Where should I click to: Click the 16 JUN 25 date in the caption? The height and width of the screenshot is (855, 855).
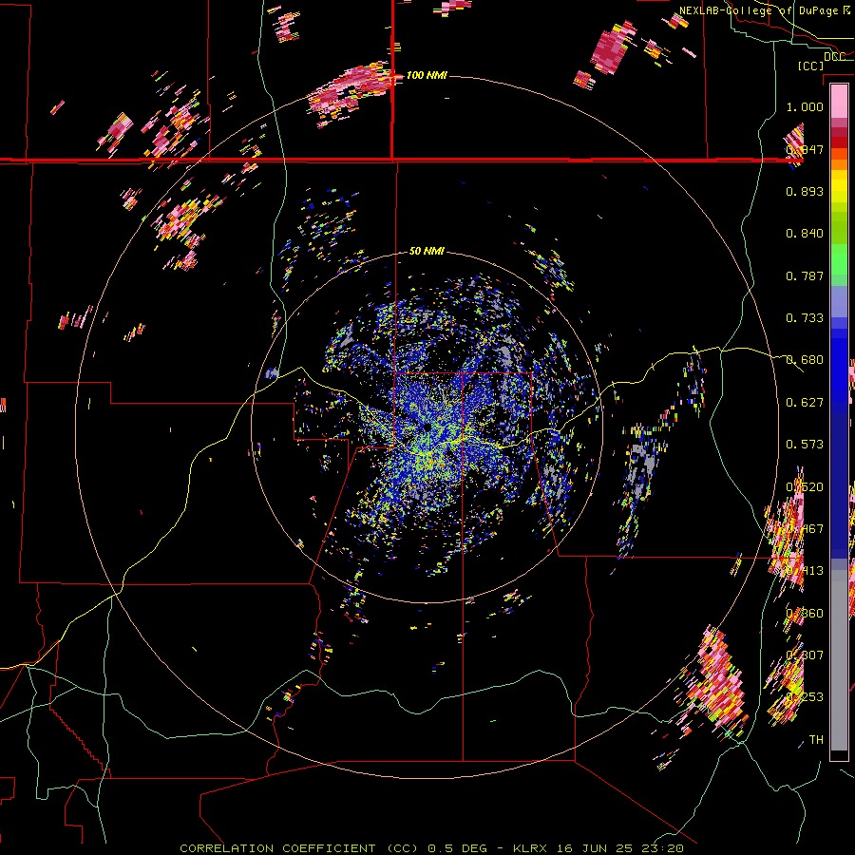point(596,848)
